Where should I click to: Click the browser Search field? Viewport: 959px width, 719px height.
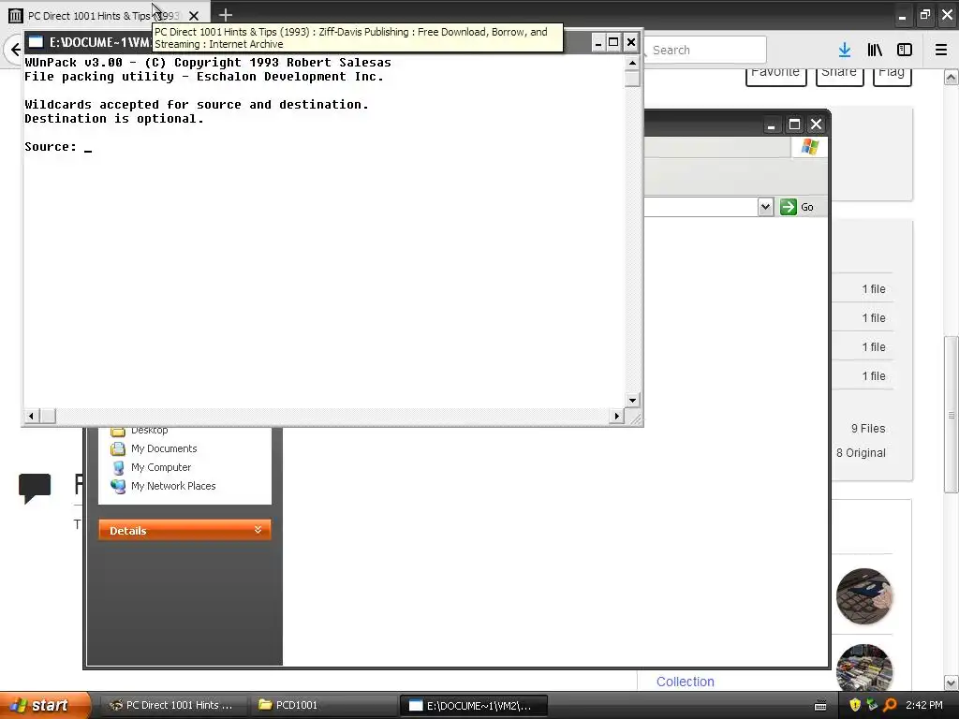point(705,51)
